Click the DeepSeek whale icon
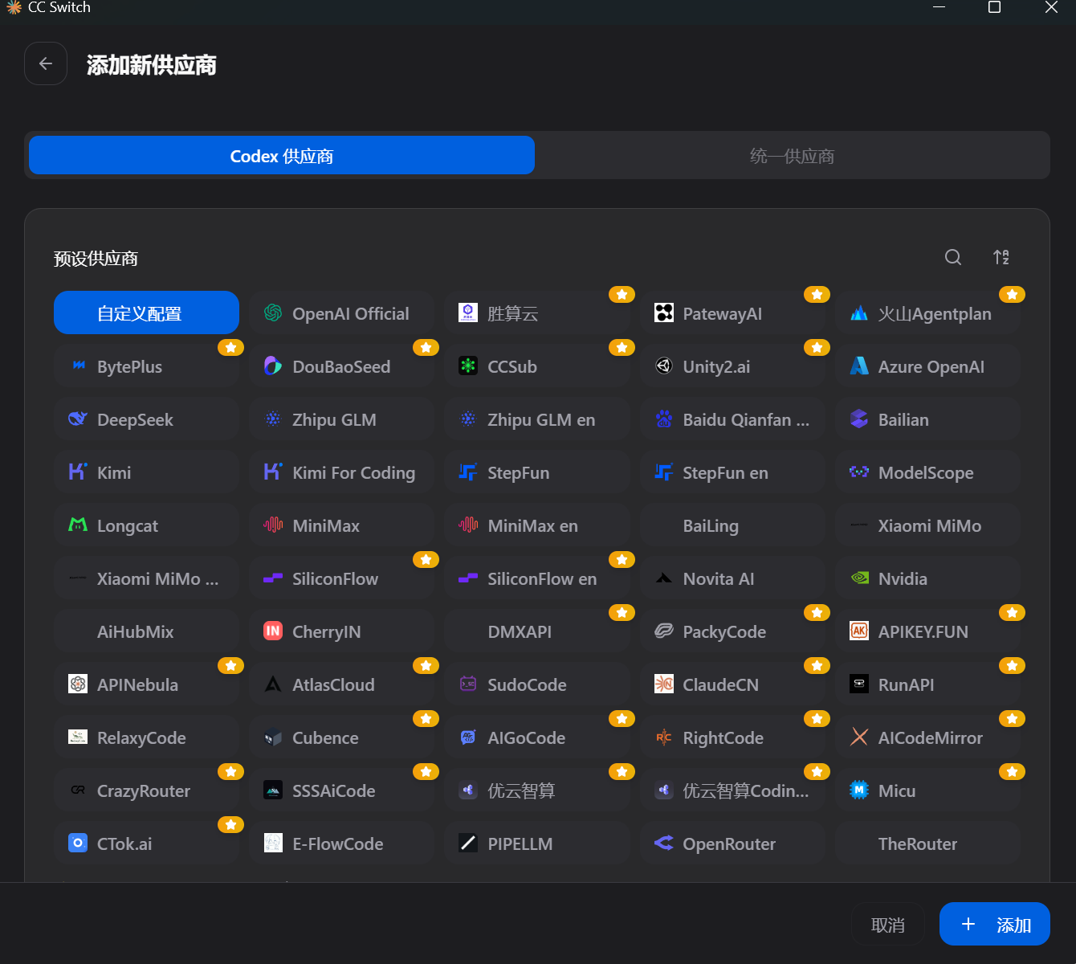 [78, 419]
